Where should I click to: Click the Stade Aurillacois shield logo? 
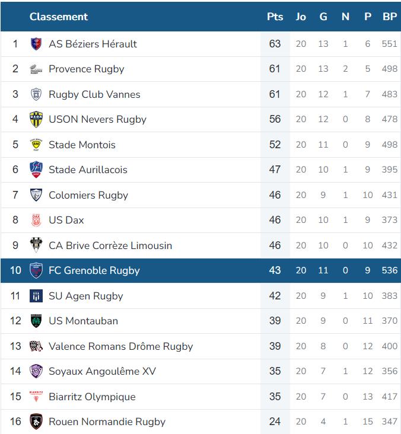[36, 170]
